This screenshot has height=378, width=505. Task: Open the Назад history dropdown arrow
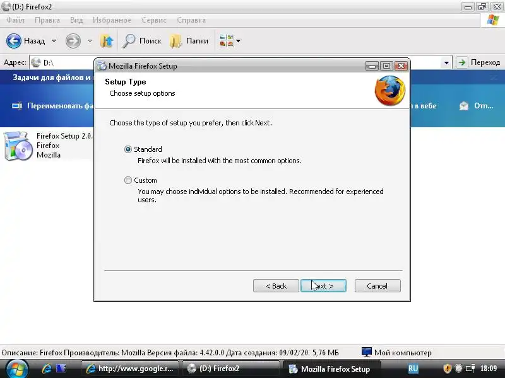(54, 41)
